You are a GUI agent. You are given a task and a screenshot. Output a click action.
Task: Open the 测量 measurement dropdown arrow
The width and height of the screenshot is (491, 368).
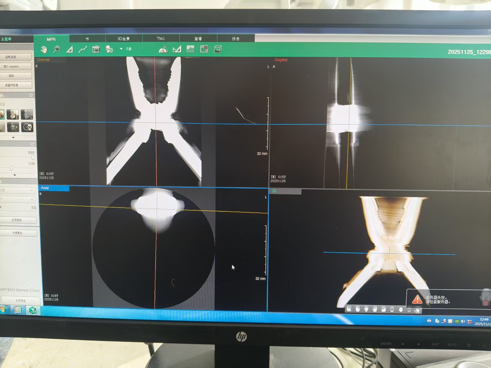121,49
